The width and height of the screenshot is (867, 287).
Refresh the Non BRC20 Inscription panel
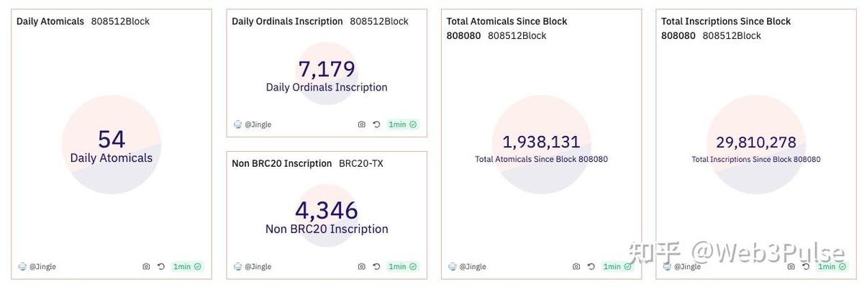click(x=376, y=266)
